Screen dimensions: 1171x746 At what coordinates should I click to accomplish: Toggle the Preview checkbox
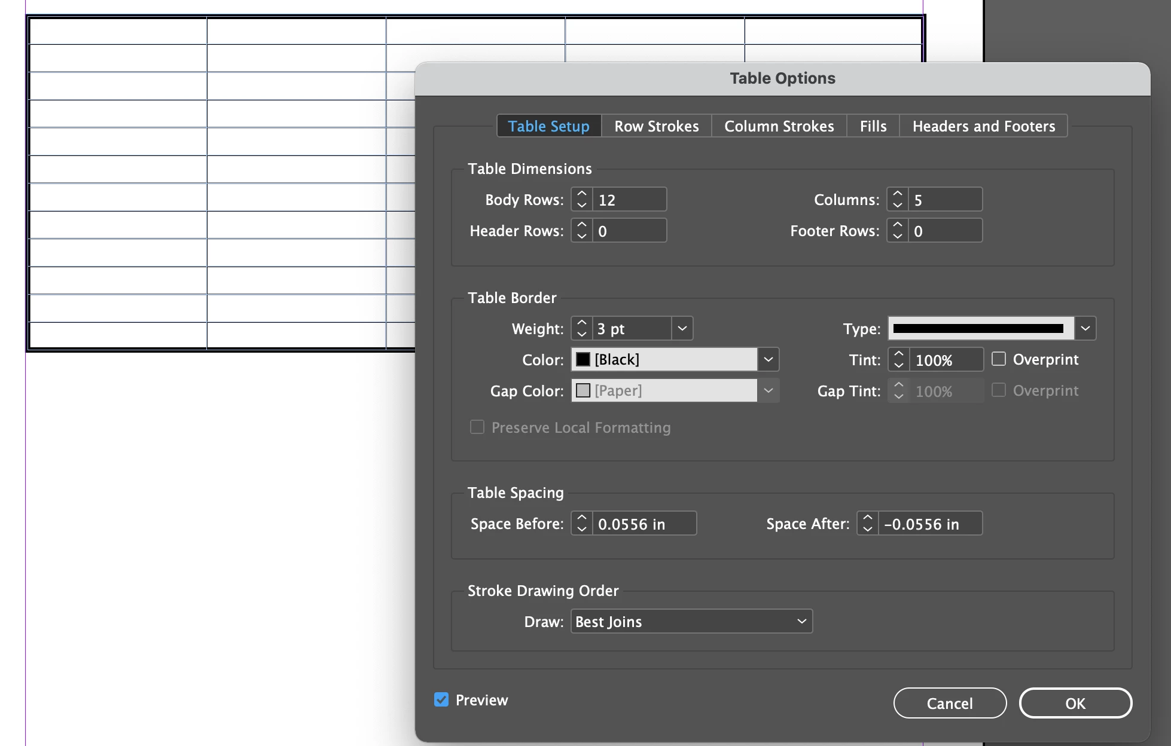pos(441,699)
